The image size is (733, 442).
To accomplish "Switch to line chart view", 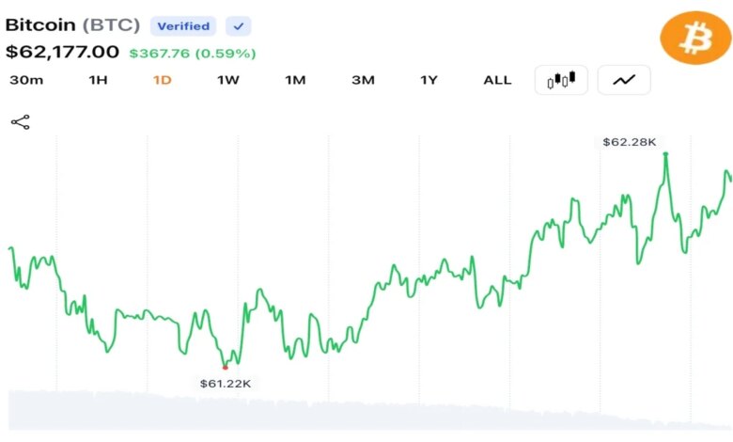I will [x=624, y=80].
